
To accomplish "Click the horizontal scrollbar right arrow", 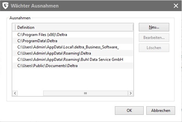I will click(131, 93).
